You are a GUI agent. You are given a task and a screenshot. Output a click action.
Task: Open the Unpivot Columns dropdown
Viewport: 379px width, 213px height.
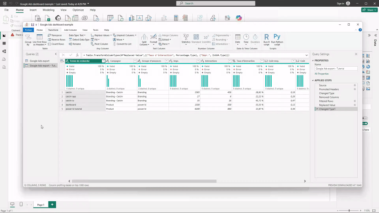pos(124,35)
